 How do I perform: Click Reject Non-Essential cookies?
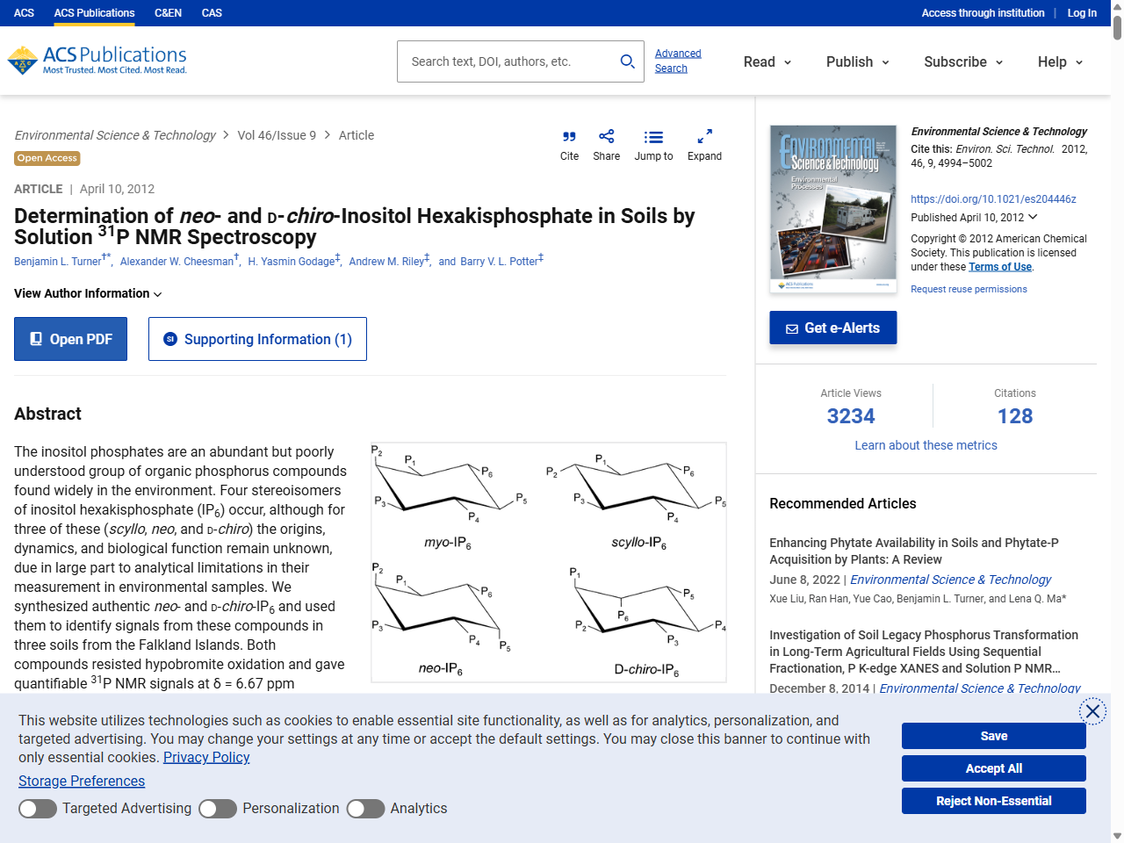(x=993, y=801)
